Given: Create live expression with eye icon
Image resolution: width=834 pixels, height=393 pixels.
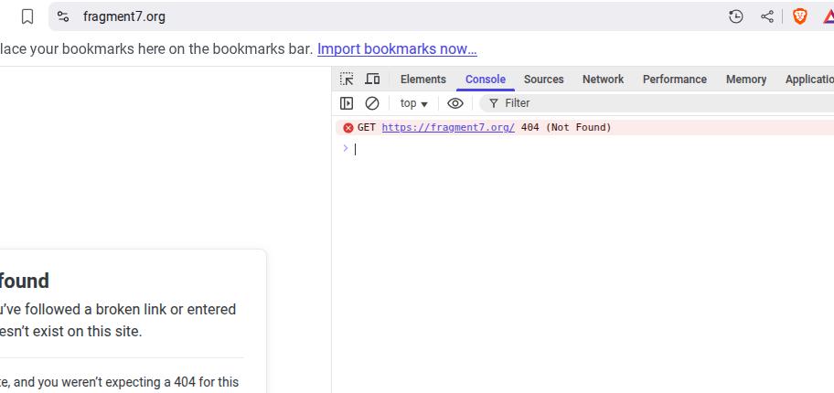Looking at the screenshot, I should click(455, 103).
